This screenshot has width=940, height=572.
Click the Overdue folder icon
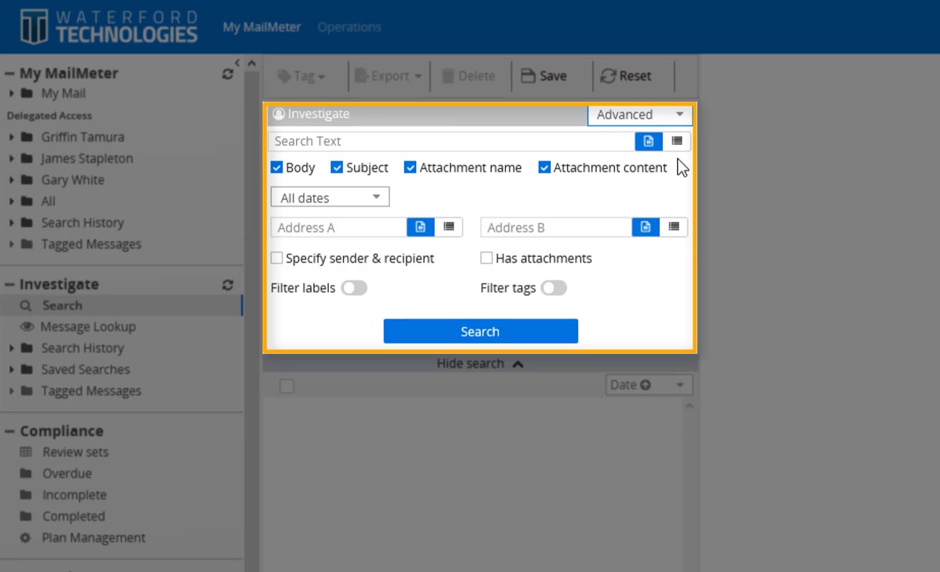[x=25, y=473]
